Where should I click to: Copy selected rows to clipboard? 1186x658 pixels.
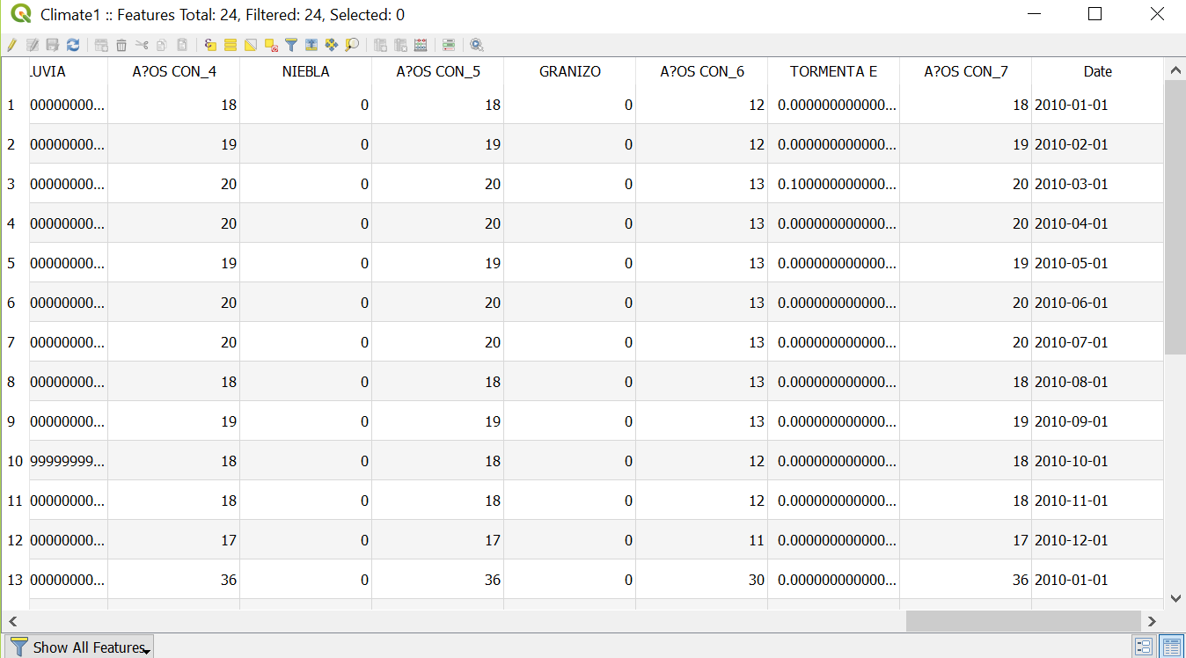[162, 45]
